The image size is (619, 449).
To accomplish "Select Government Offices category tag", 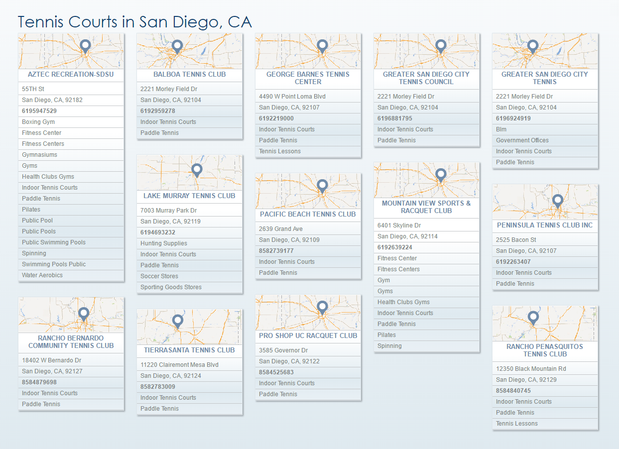I will [522, 140].
